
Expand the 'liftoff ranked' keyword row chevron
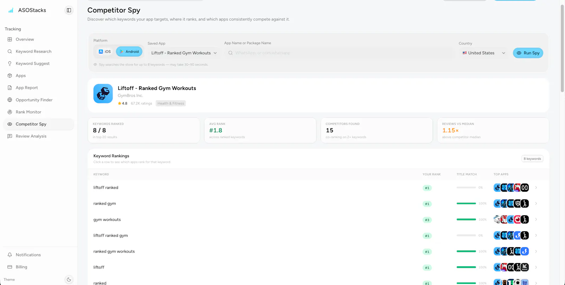536,188
